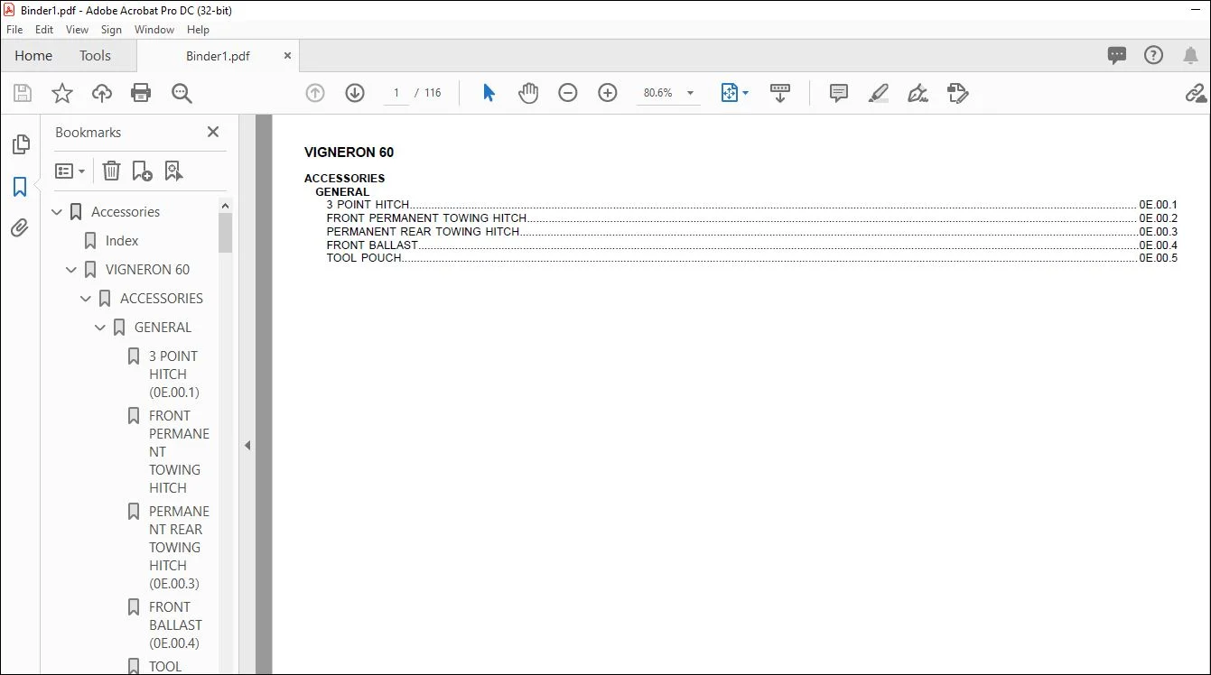
Task: Open the zoom level dropdown arrow
Action: pos(691,93)
